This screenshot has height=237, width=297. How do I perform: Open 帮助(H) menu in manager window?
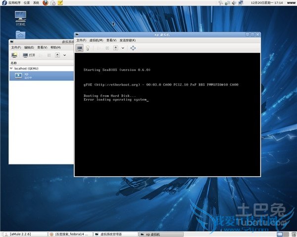click(x=55, y=47)
